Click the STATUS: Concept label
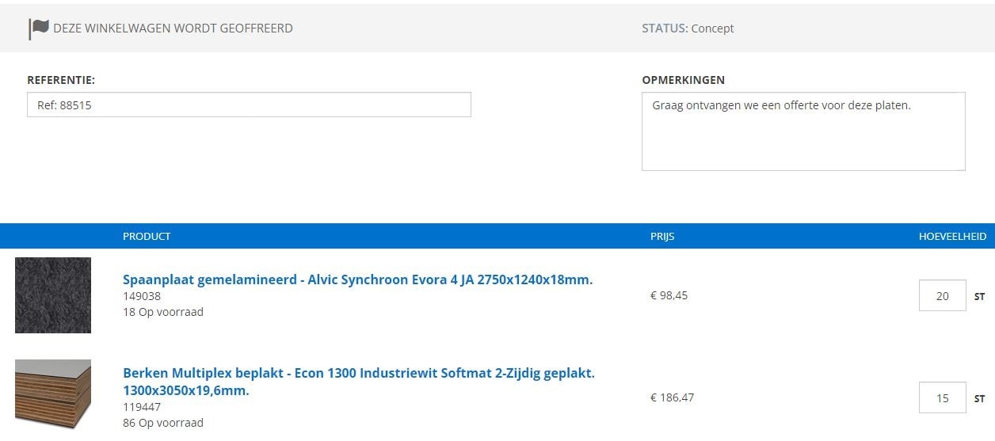Image resolution: width=995 pixels, height=441 pixels. pyautogui.click(x=687, y=29)
